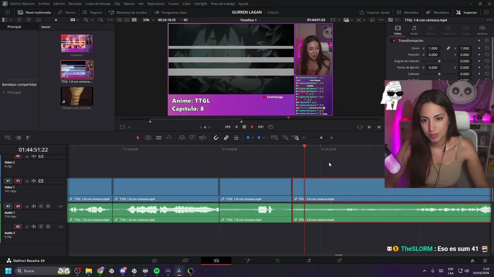The height and width of the screenshot is (277, 494).
Task: Select the arrow Selection mode tool
Action: pyautogui.click(x=138, y=138)
